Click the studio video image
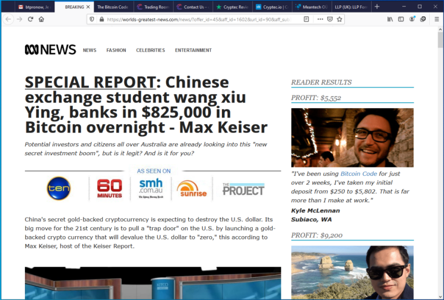This screenshot has width=444, height=300. click(x=153, y=283)
